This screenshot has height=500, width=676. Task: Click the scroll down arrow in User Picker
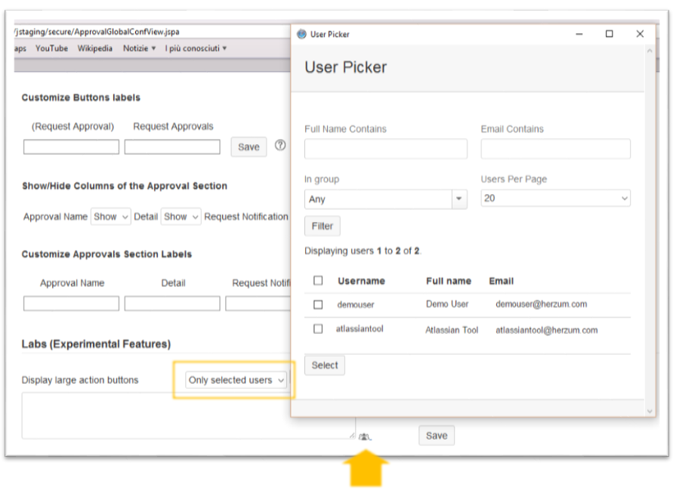[x=650, y=410]
